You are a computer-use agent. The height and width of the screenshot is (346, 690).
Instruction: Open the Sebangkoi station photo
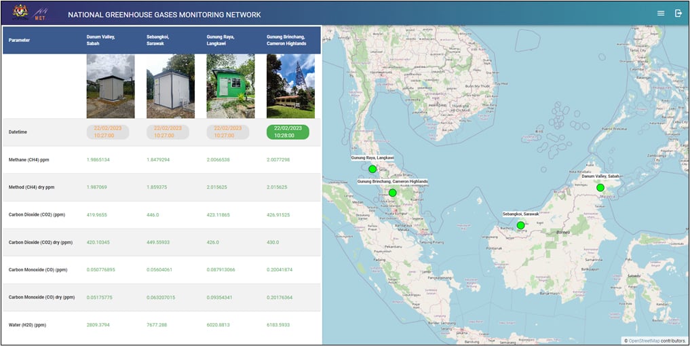tap(170, 86)
